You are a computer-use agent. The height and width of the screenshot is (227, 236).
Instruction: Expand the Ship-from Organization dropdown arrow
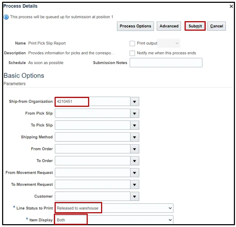tap(135, 102)
